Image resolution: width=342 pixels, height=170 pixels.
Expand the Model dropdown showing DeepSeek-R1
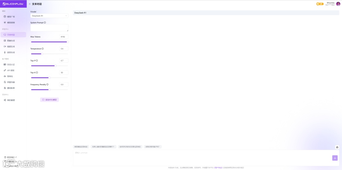[x=49, y=16]
